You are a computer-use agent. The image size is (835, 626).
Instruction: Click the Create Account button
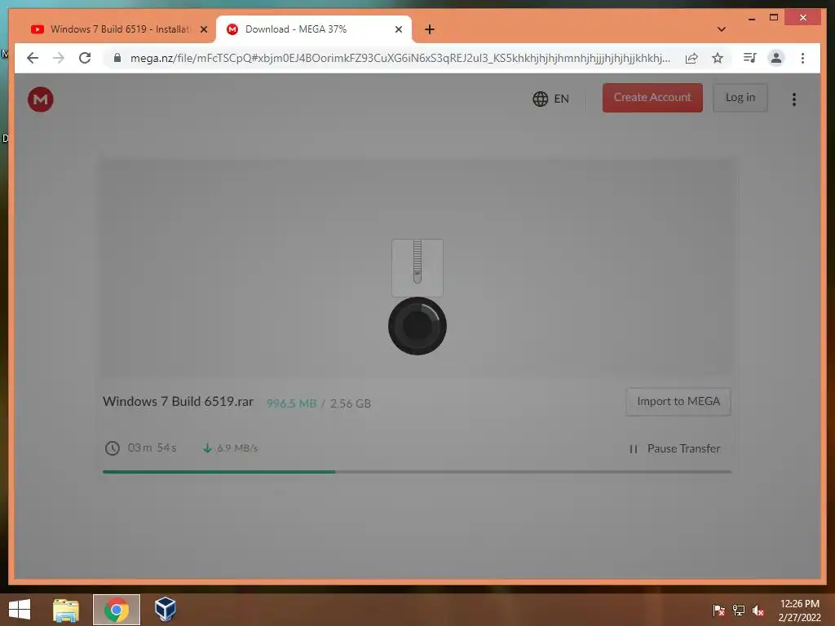[x=652, y=98]
